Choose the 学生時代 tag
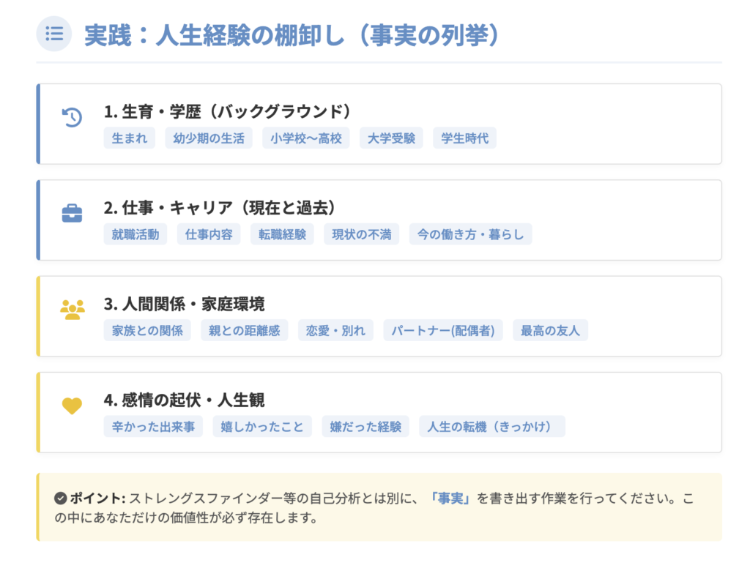Viewport: 750px width, 571px height. coord(464,138)
